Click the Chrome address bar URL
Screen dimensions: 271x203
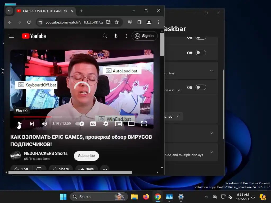pyautogui.click(x=74, y=22)
